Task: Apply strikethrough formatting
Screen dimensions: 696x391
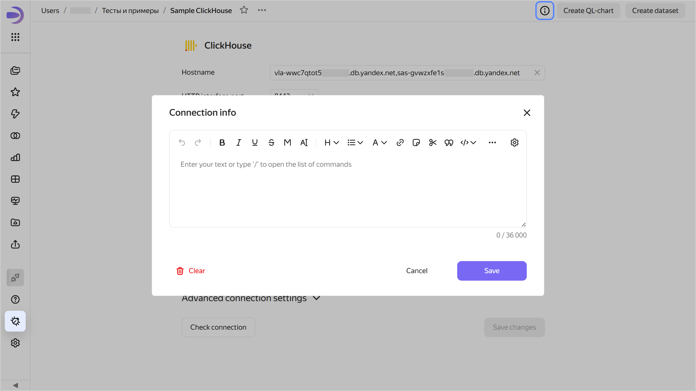Action: (x=271, y=143)
